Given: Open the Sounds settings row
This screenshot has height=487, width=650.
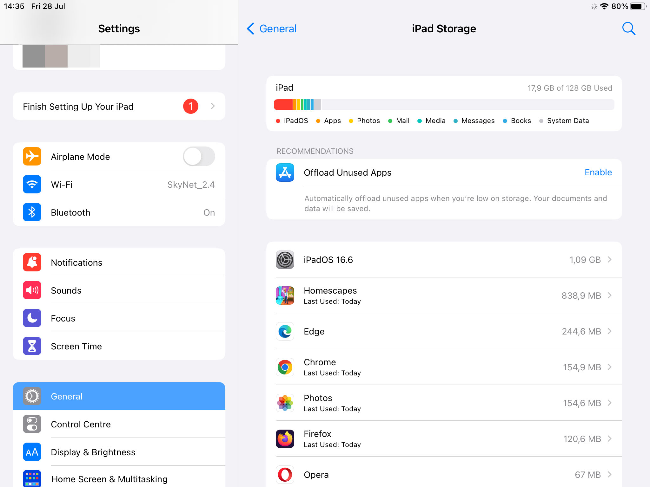Looking at the screenshot, I should tap(119, 290).
